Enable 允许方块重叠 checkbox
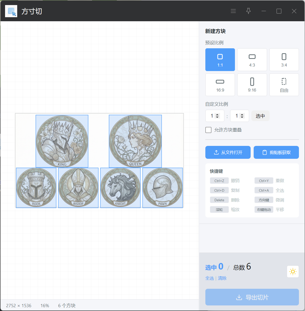This screenshot has width=305, height=311. click(x=208, y=130)
